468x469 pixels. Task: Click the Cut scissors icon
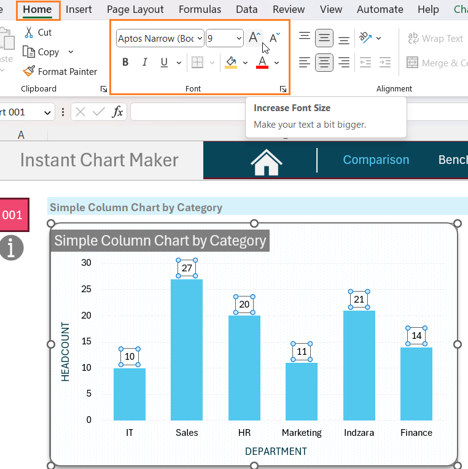(x=29, y=33)
